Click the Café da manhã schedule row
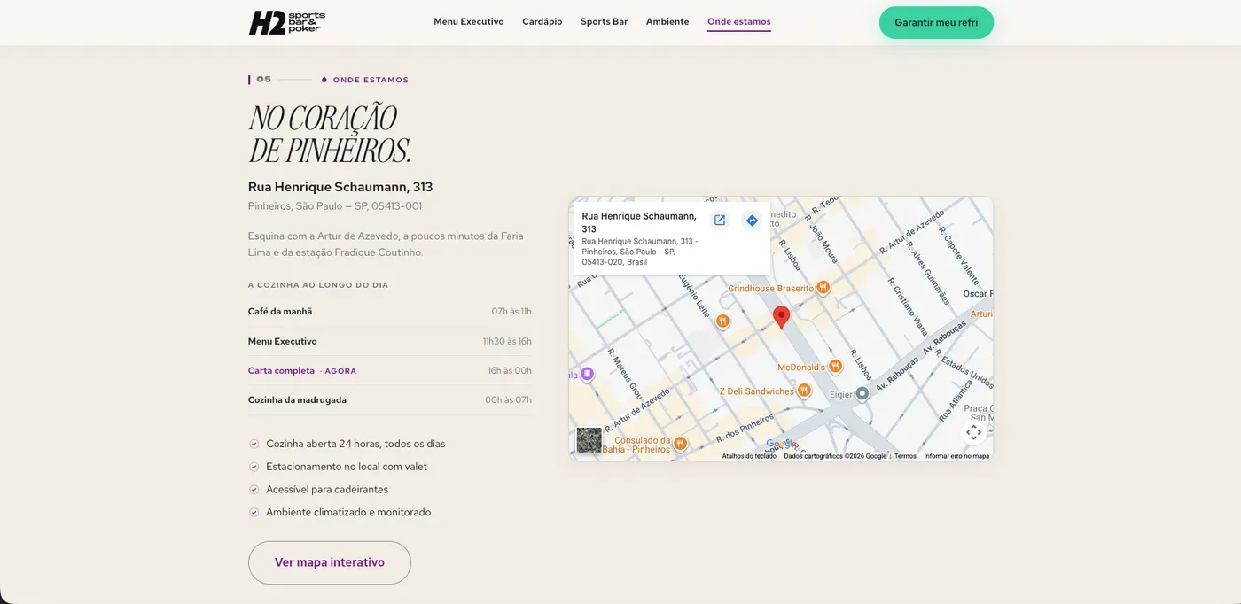This screenshot has width=1241, height=604. pyautogui.click(x=390, y=312)
